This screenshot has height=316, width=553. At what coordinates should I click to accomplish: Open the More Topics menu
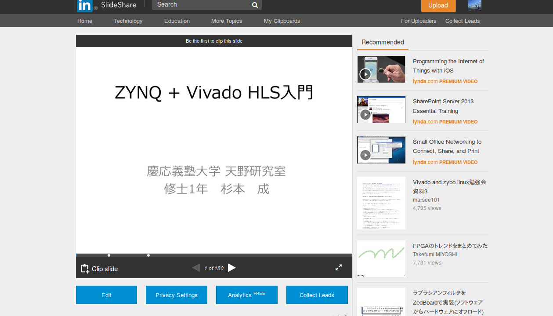point(226,21)
